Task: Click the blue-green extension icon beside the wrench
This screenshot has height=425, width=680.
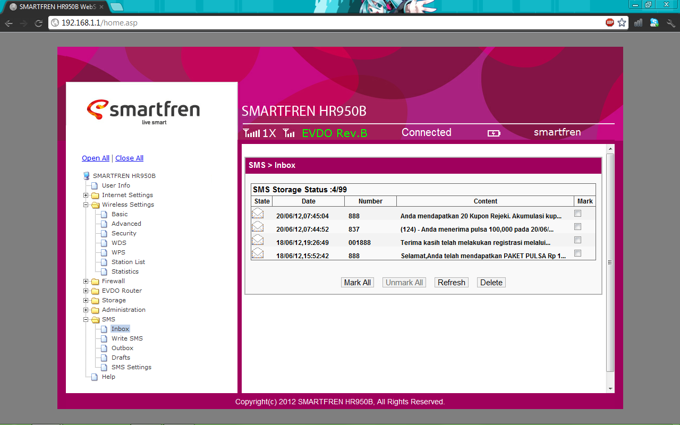Action: coord(654,23)
